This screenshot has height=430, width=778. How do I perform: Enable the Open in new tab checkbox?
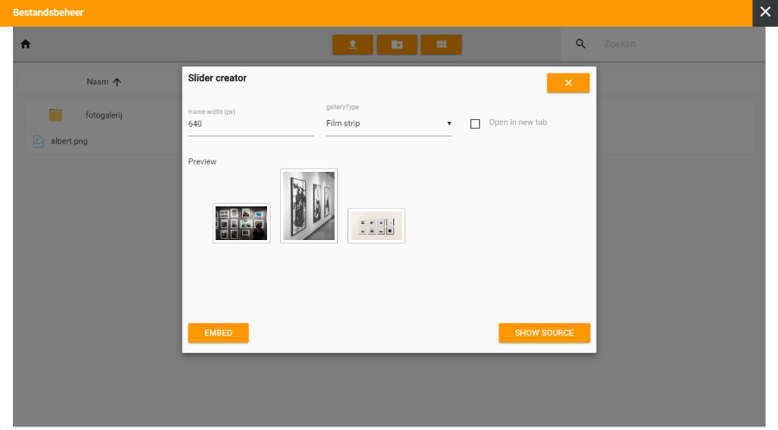click(475, 123)
